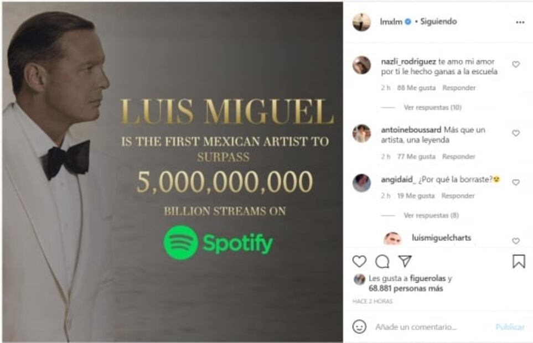533x343 pixels.
Task: Expand Ver respuestas (8)
Action: tap(431, 215)
